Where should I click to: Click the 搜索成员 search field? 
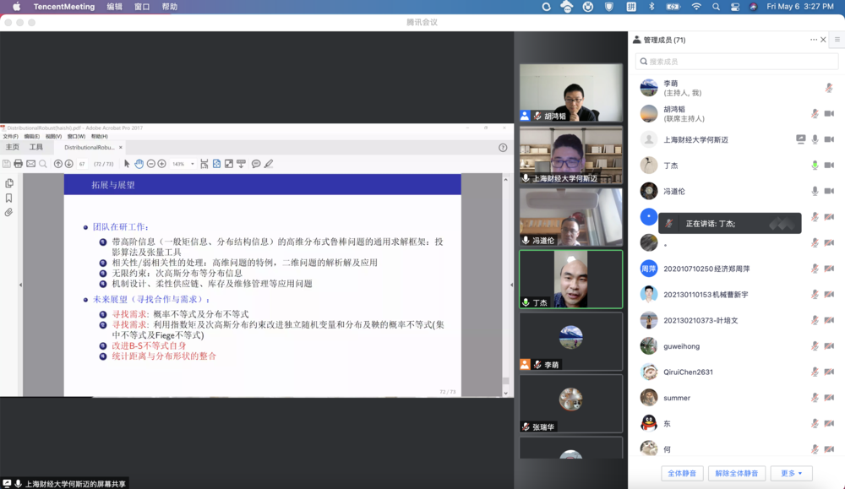pos(735,61)
